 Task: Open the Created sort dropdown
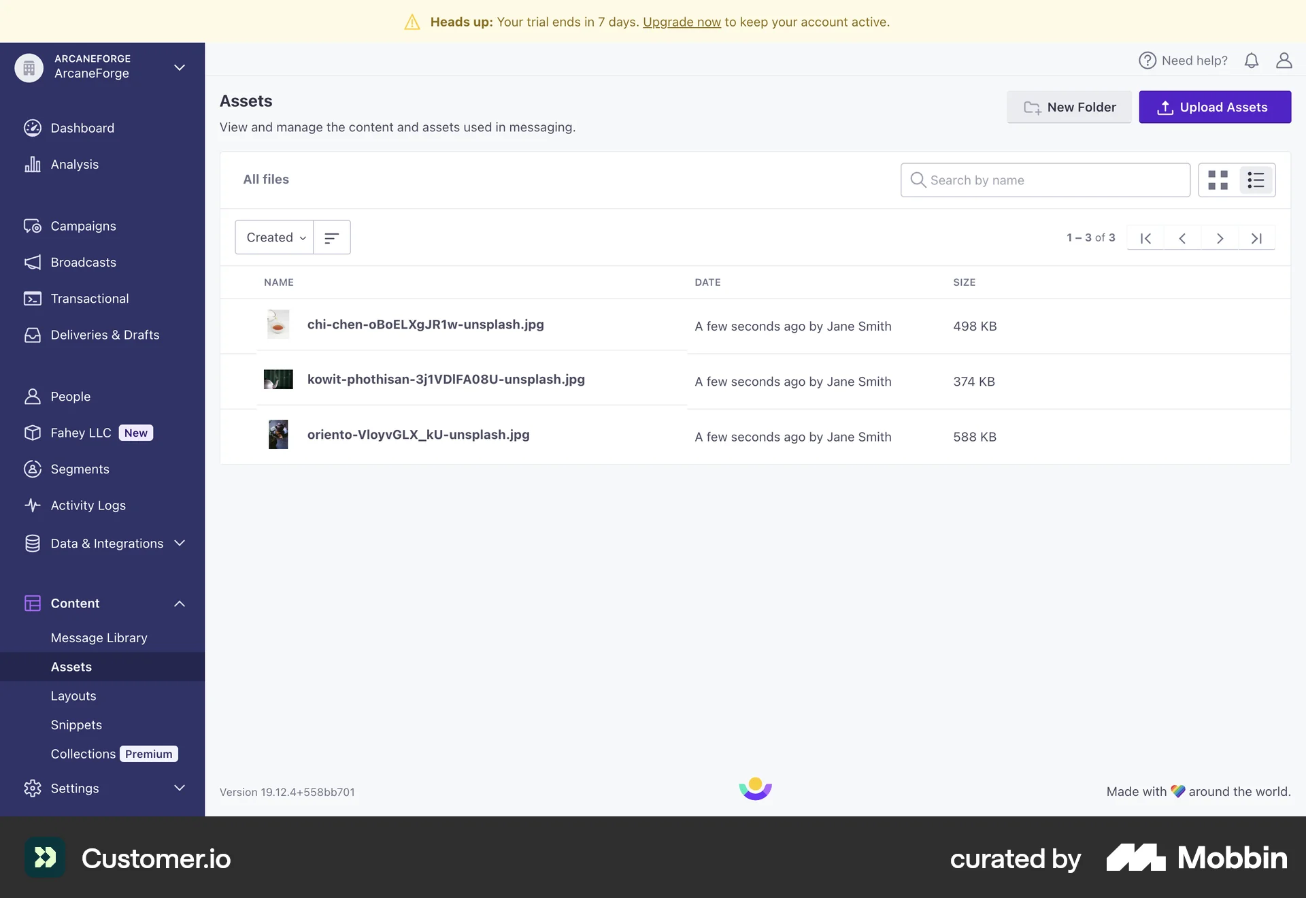pyautogui.click(x=274, y=237)
